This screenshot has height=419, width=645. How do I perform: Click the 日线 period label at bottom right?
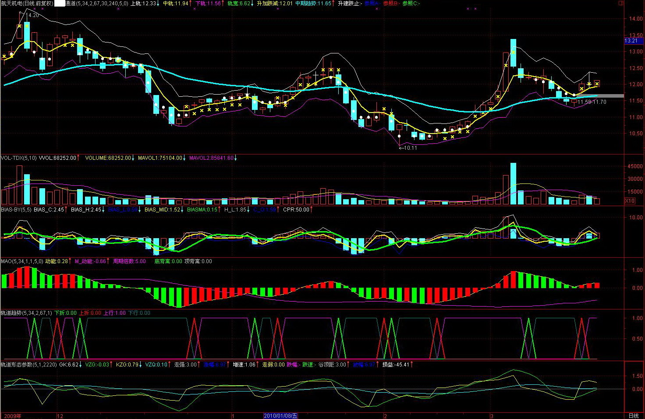click(x=634, y=415)
